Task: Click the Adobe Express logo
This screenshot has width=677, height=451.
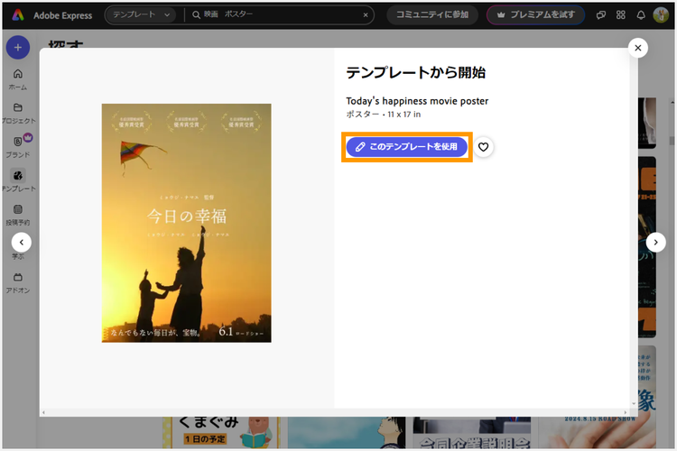Action: tap(18, 15)
